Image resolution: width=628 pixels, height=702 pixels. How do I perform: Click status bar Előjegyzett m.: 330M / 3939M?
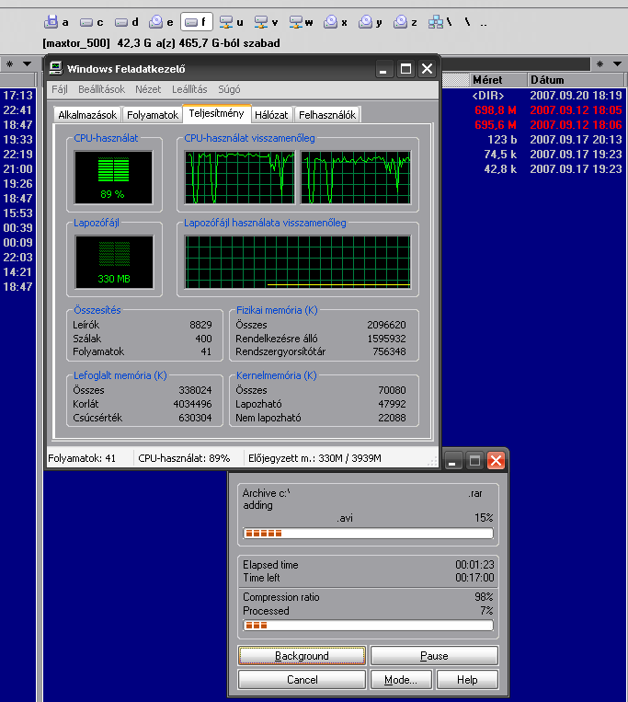(x=314, y=458)
